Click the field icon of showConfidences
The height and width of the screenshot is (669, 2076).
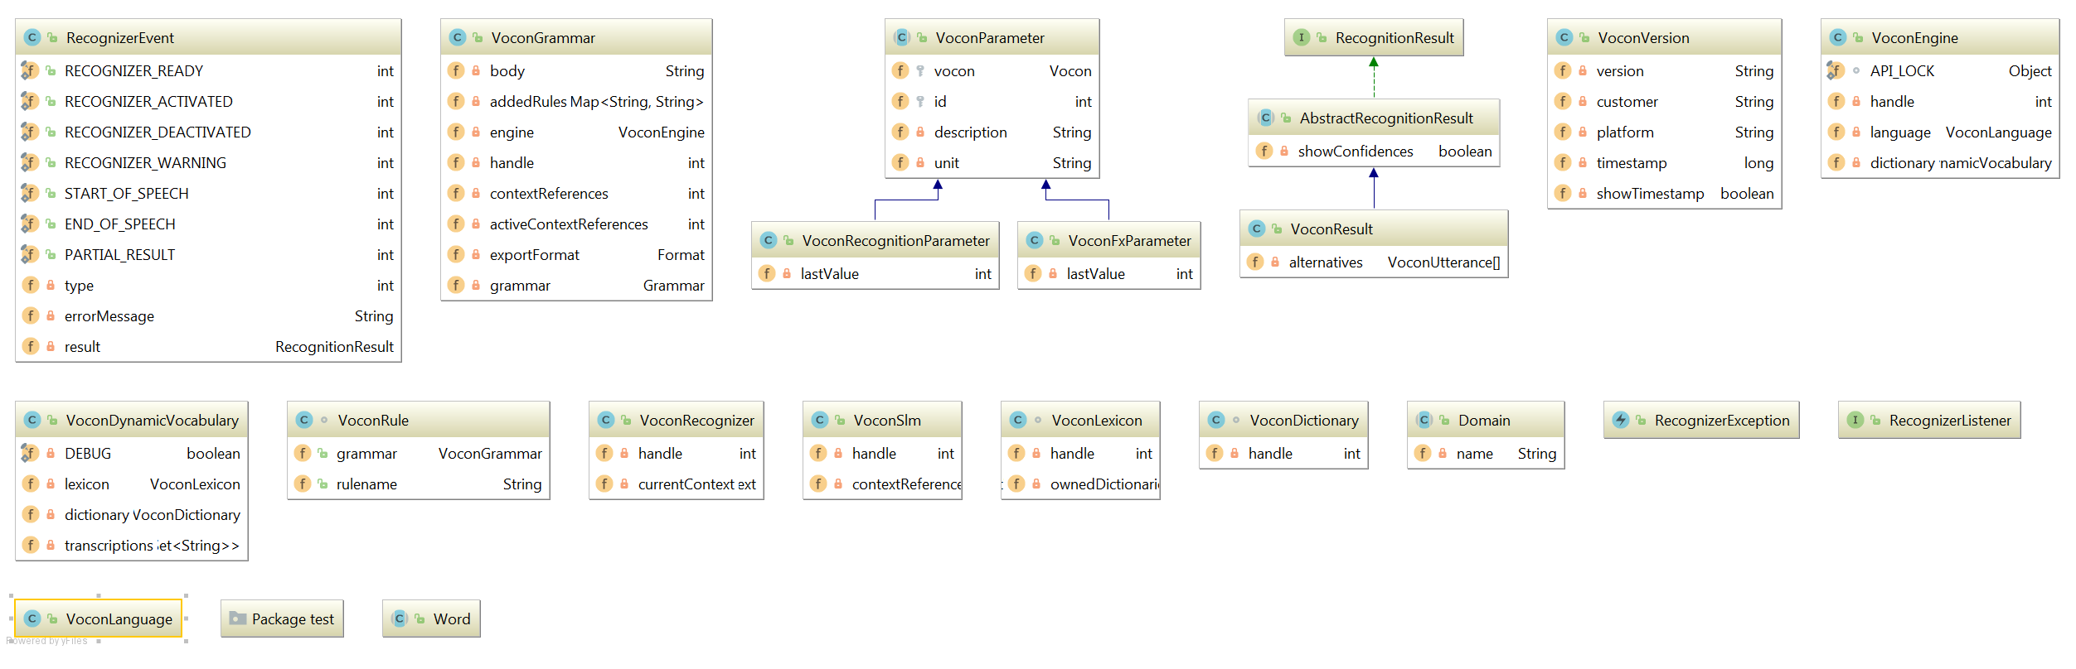1264,151
